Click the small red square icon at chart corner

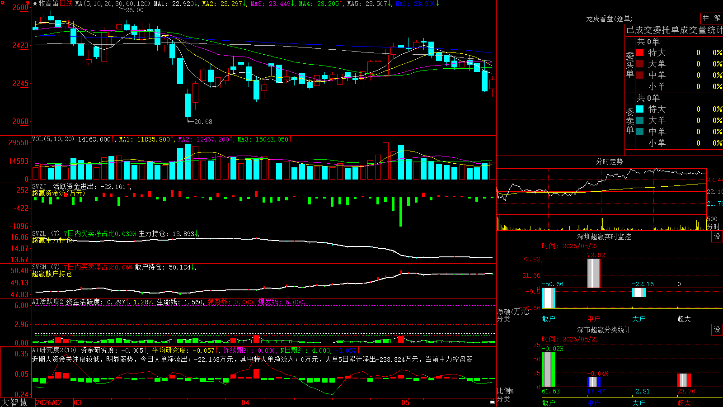tap(2, 2)
